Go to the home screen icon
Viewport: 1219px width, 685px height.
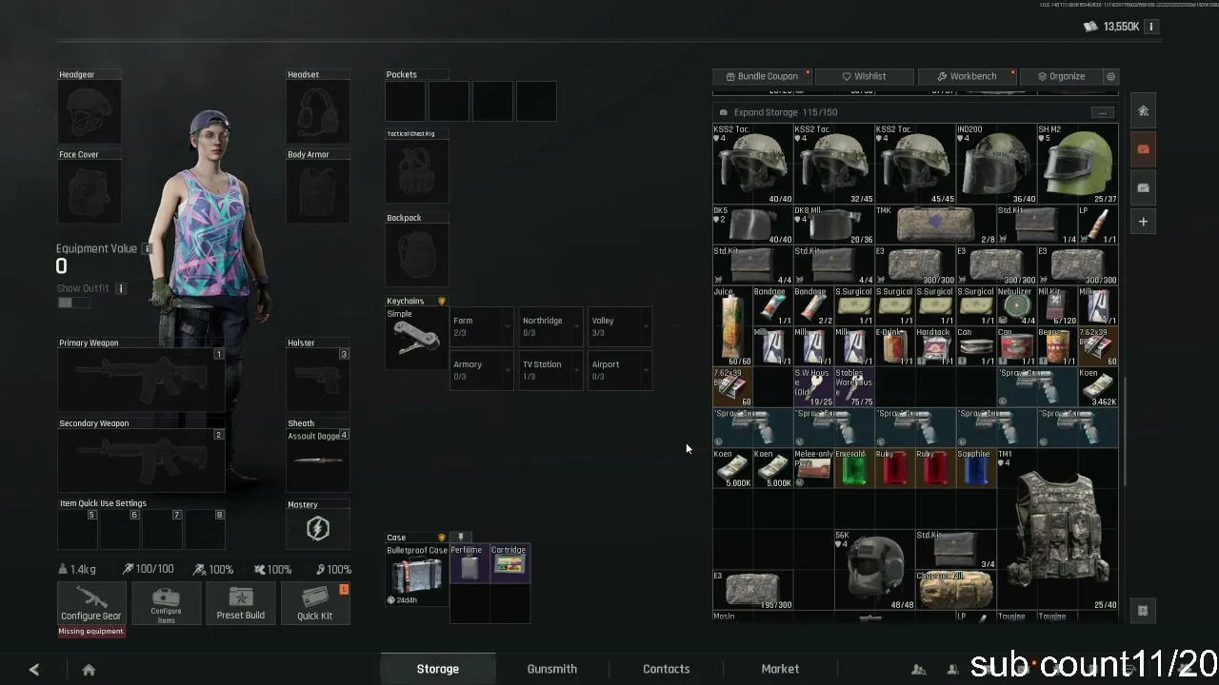click(x=89, y=670)
